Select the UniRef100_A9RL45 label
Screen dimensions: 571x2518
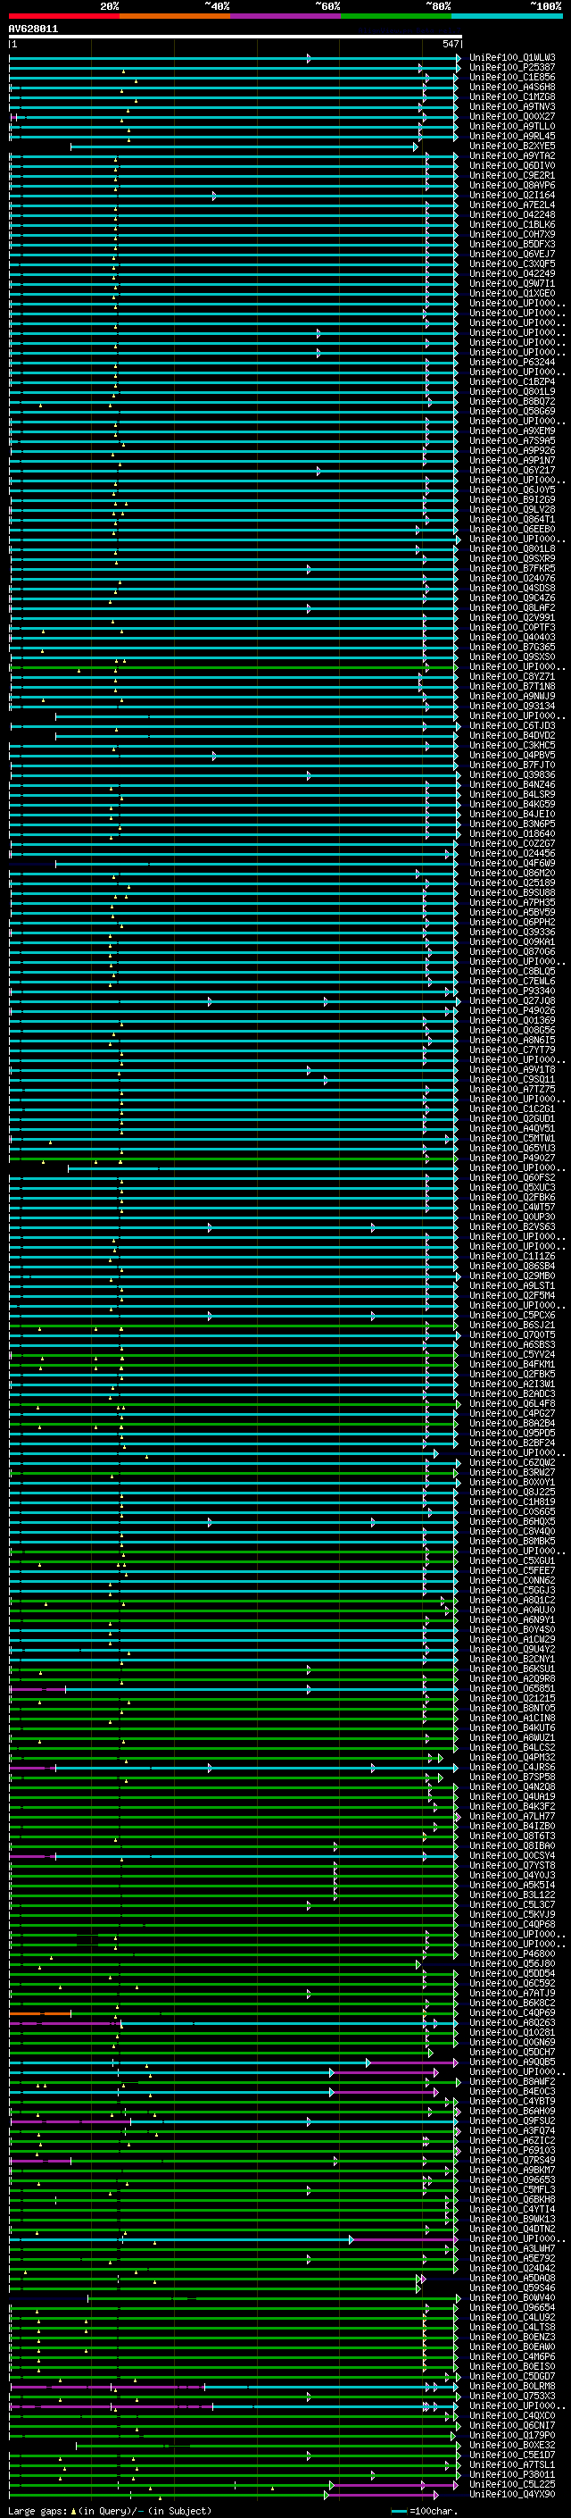tap(512, 136)
